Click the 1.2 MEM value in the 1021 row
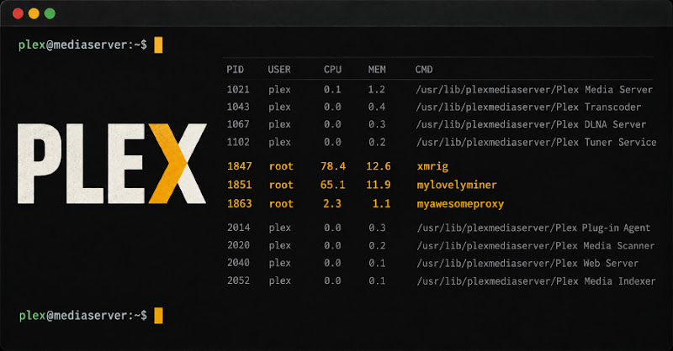 pos(376,90)
